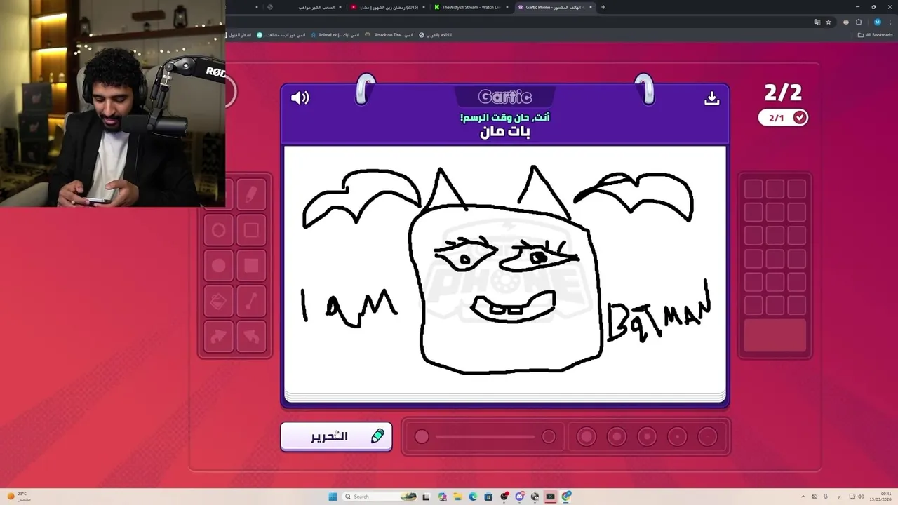Image resolution: width=898 pixels, height=505 pixels.
Task: Open the clock showing 09:41
Action: tap(880, 497)
